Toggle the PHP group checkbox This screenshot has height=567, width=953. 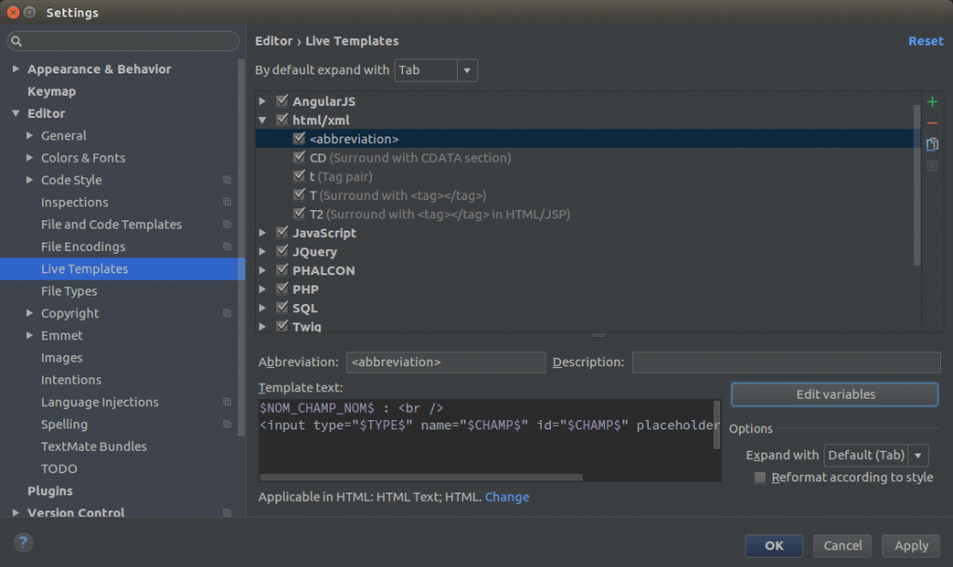point(282,289)
